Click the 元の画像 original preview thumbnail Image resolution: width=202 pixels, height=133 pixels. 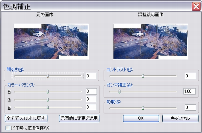point(51,41)
